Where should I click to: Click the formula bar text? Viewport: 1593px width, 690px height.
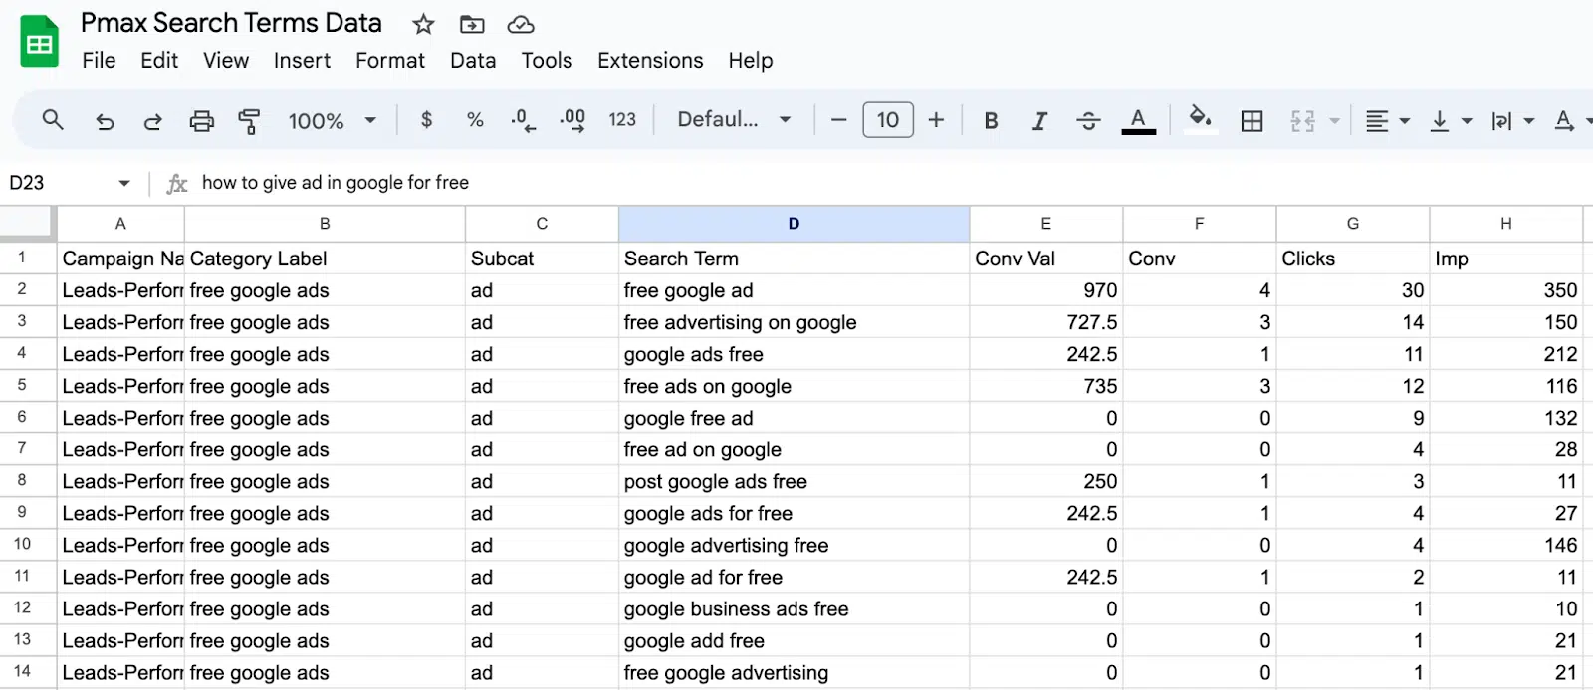335,183
